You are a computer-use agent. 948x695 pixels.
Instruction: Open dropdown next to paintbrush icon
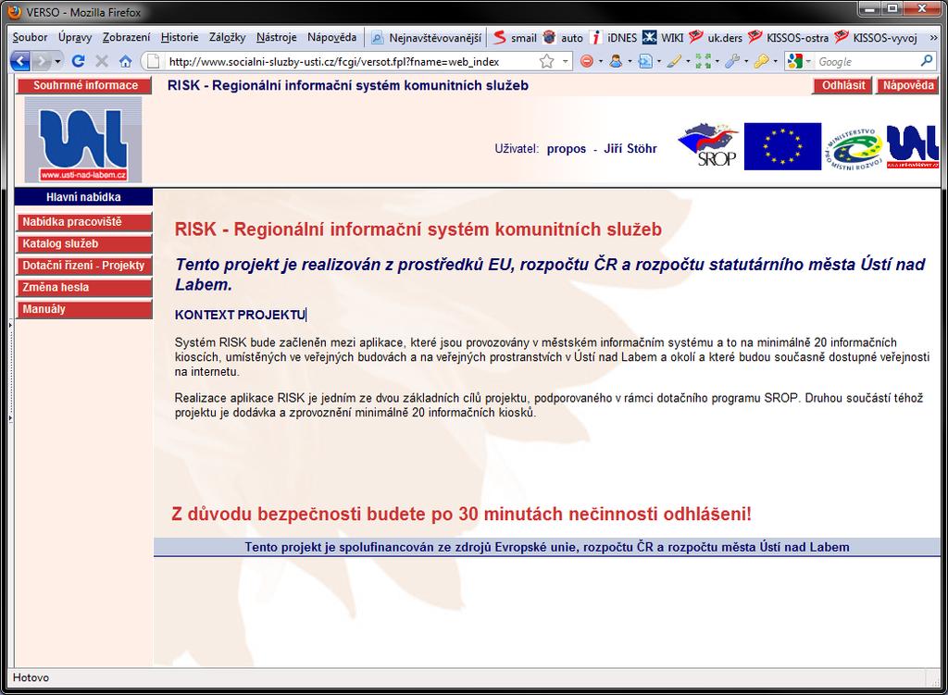click(x=688, y=62)
